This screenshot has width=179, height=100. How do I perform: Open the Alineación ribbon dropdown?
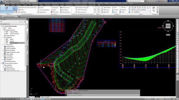[x=55, y=7]
